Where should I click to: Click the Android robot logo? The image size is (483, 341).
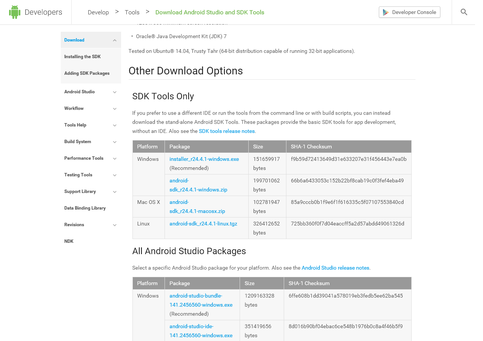click(14, 12)
